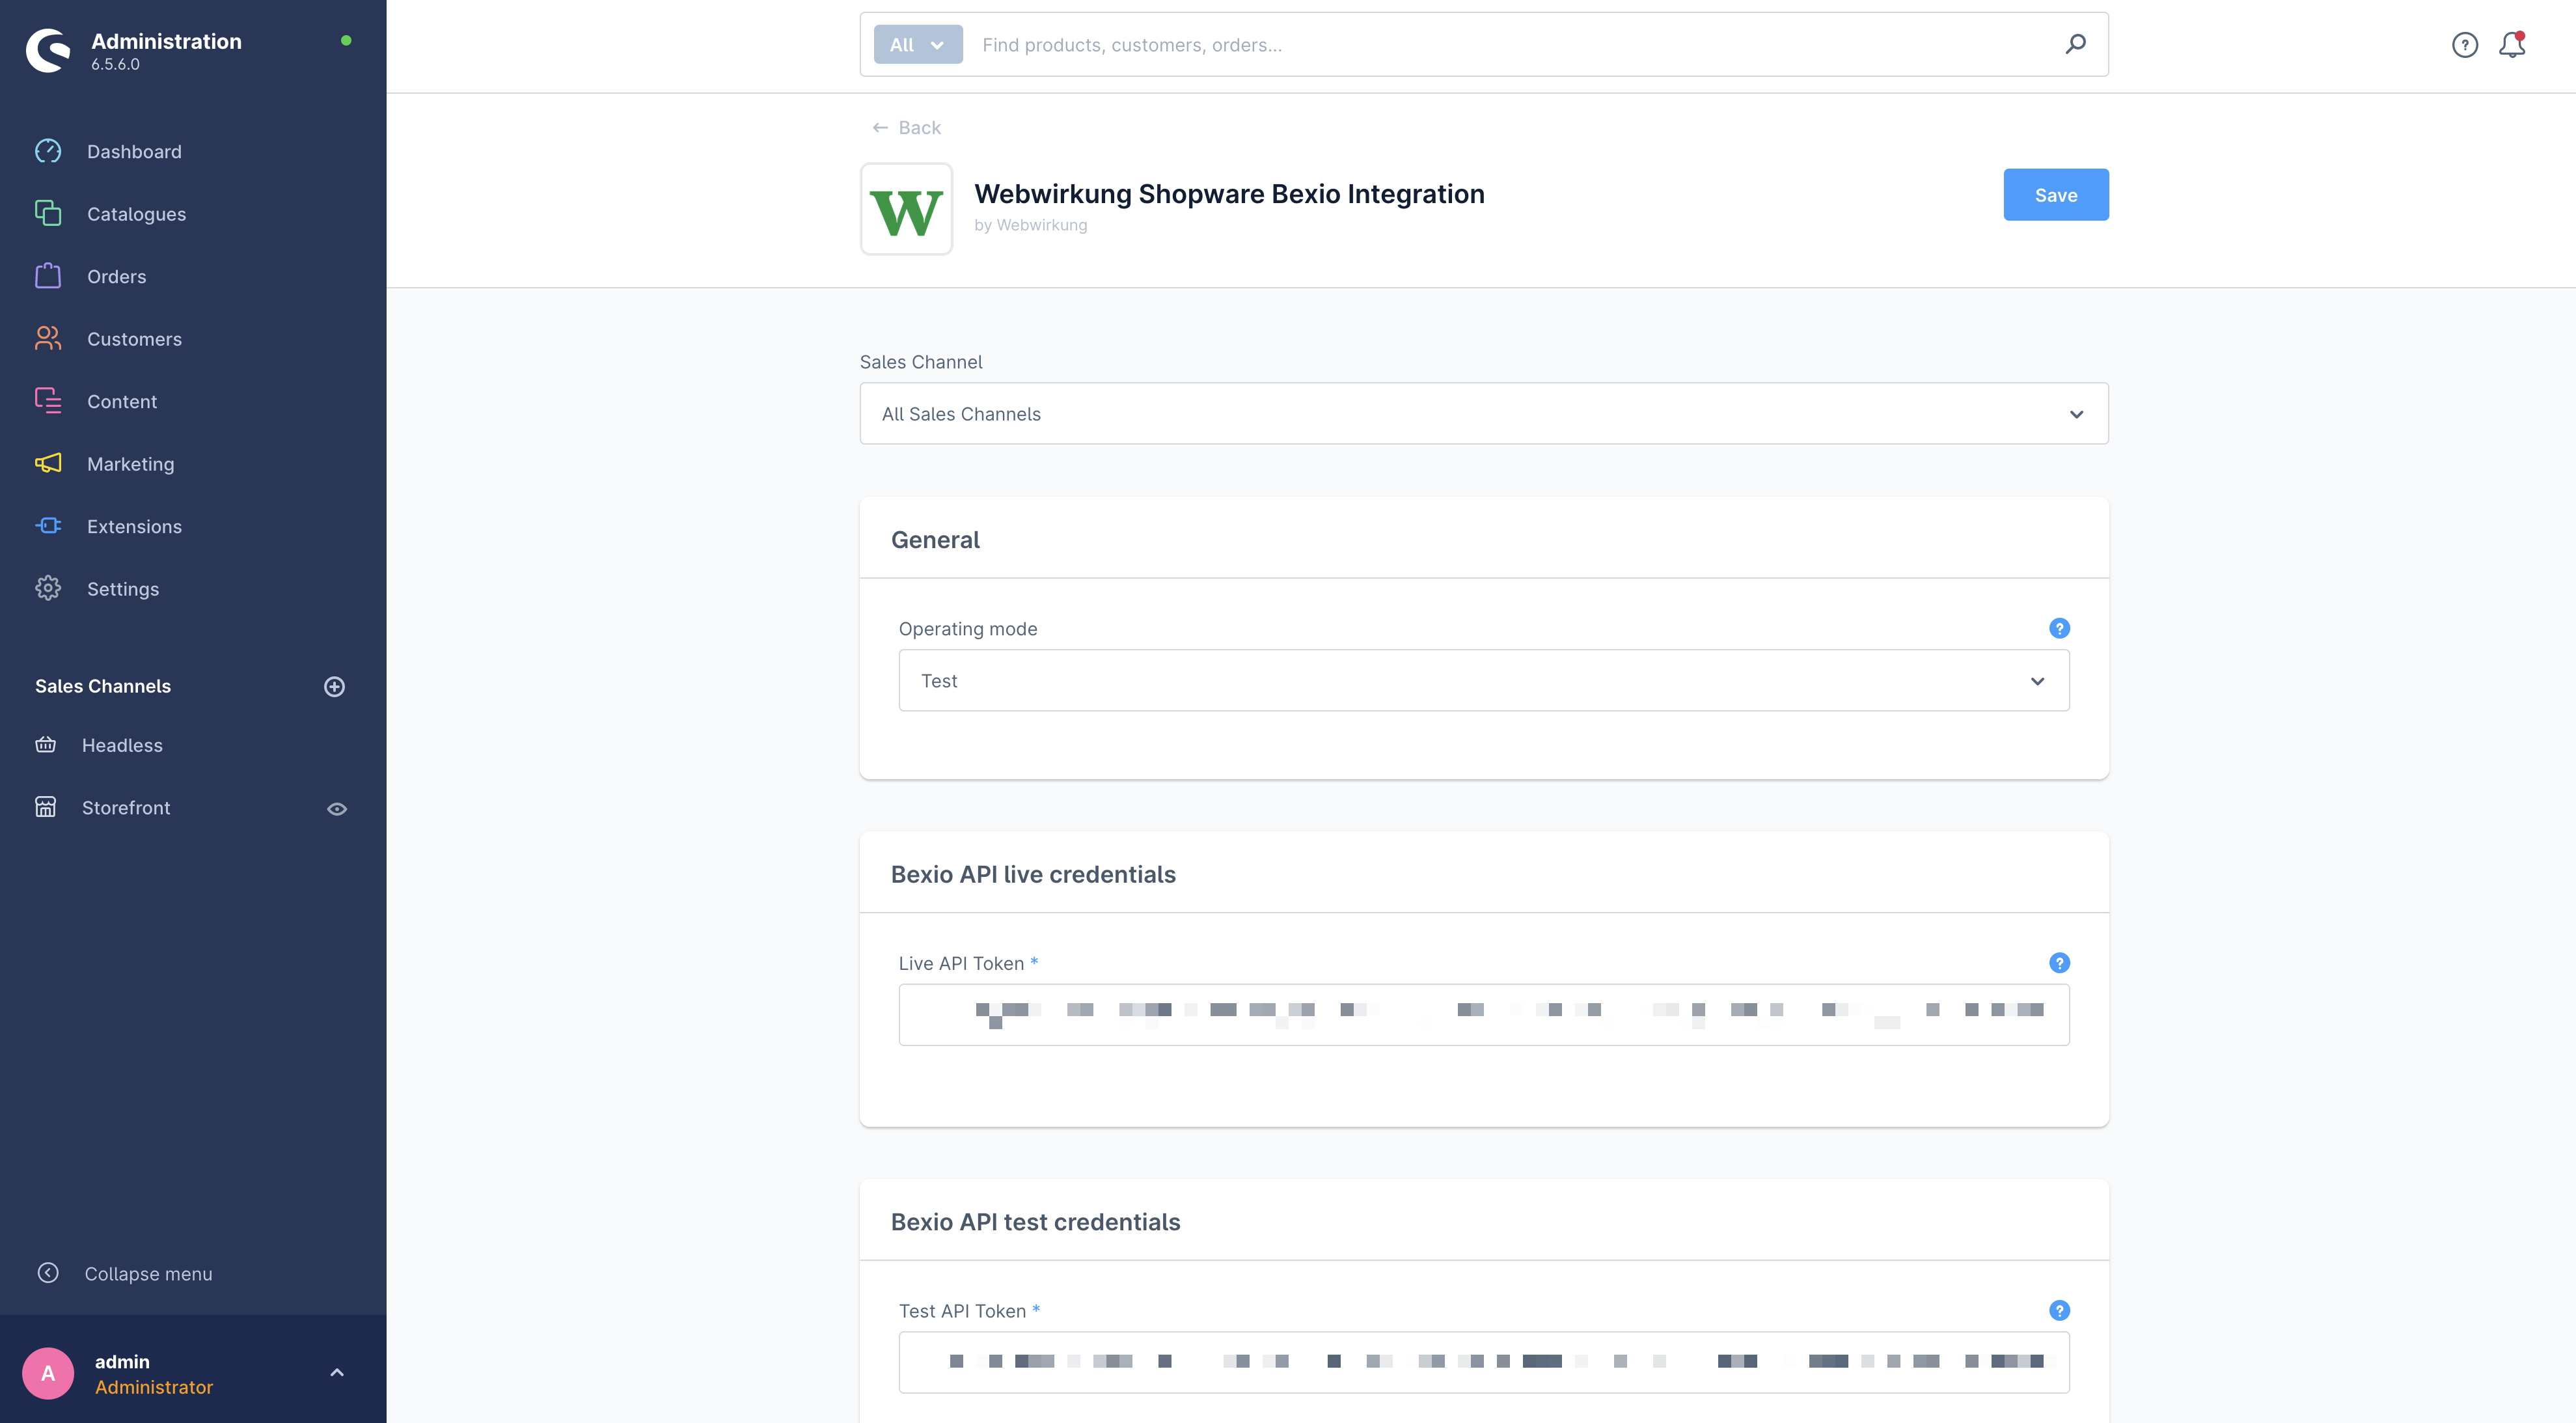Click the notification bell icon

(2513, 44)
